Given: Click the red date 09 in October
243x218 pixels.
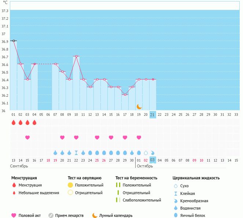Looking at the screenshot, I should [x=194, y=160].
